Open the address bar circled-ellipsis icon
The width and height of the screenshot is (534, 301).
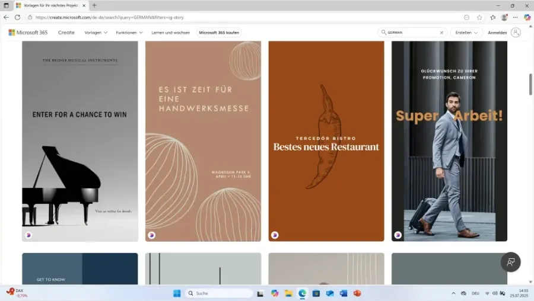466,17
